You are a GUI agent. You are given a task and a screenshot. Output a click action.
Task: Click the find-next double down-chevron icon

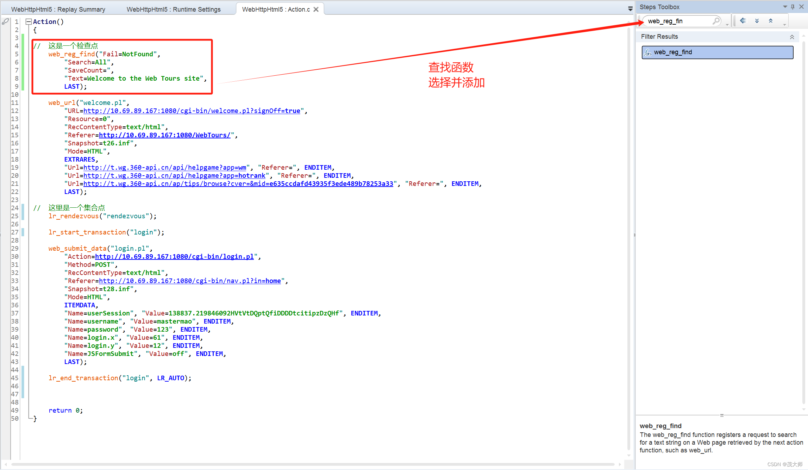coord(757,20)
